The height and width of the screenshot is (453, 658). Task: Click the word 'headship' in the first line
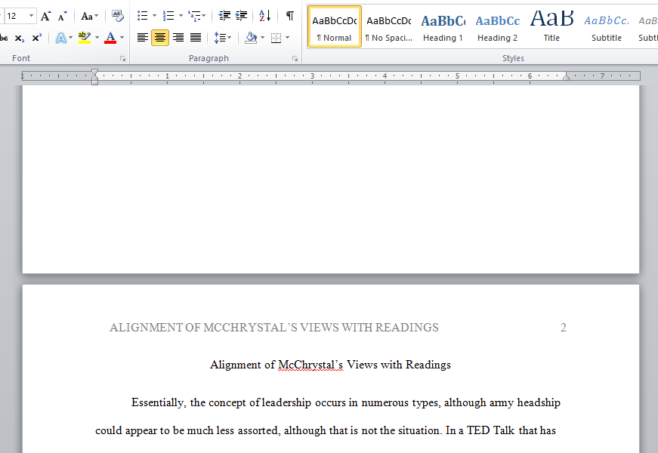539,402
